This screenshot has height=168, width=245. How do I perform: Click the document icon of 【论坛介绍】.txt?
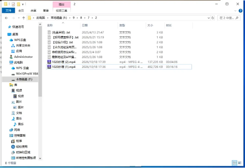[49, 42]
